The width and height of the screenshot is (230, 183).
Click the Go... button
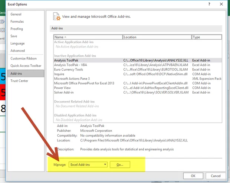click(x=120, y=164)
